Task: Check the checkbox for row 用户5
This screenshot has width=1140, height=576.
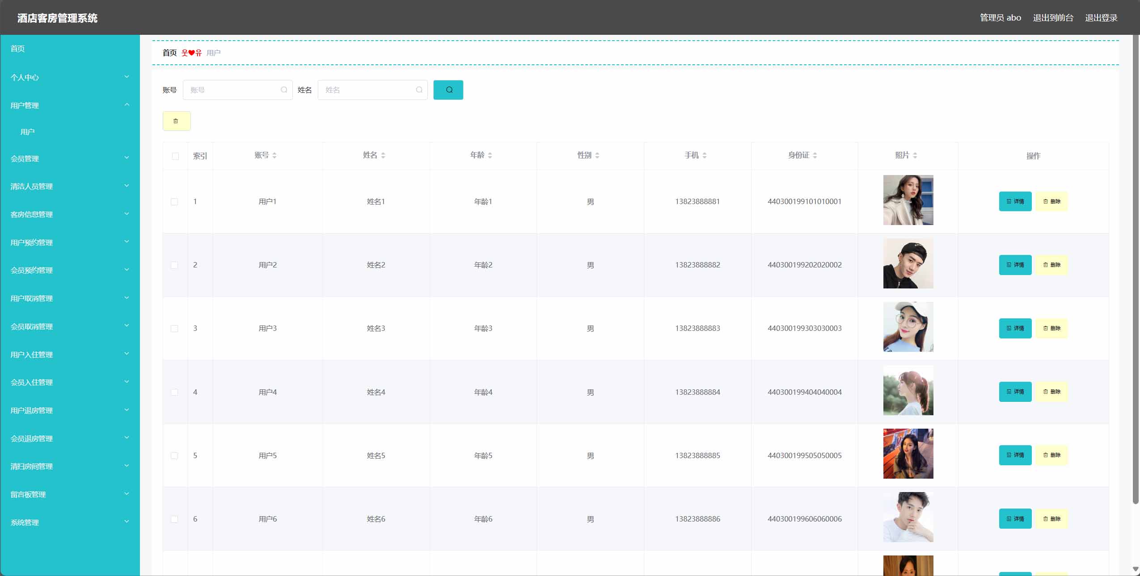Action: coord(174,455)
